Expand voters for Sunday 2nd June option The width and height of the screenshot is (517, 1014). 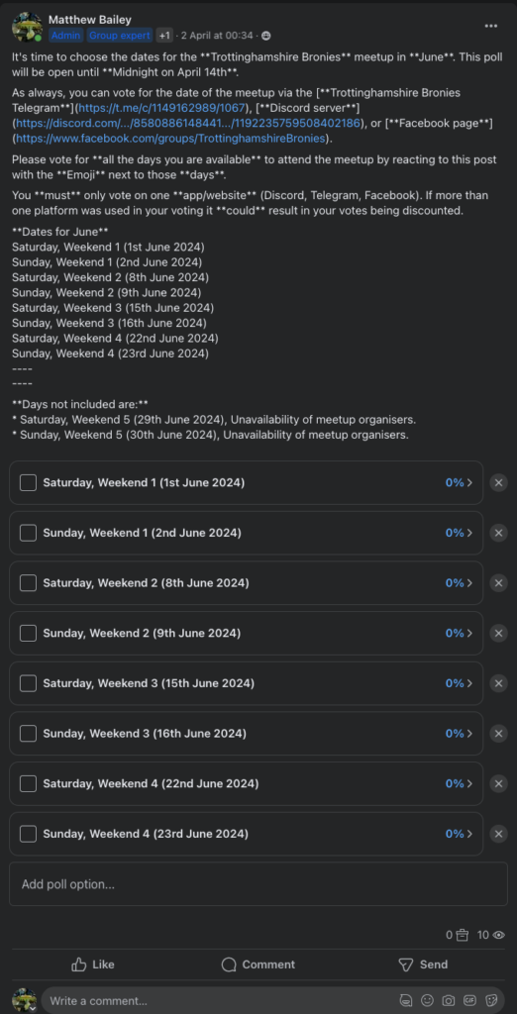tap(459, 533)
